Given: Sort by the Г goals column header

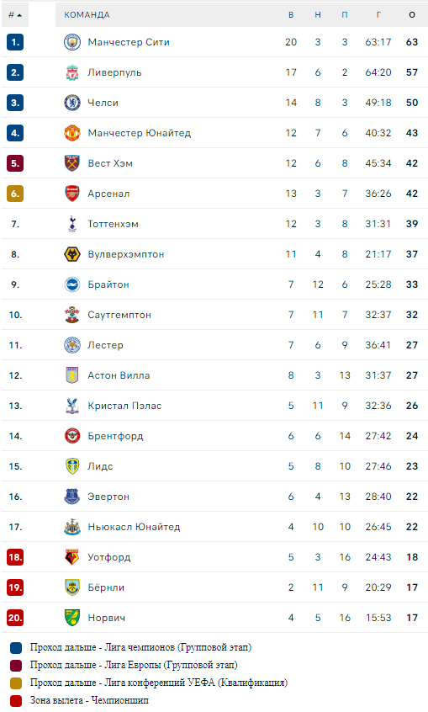Looking at the screenshot, I should [x=378, y=15].
